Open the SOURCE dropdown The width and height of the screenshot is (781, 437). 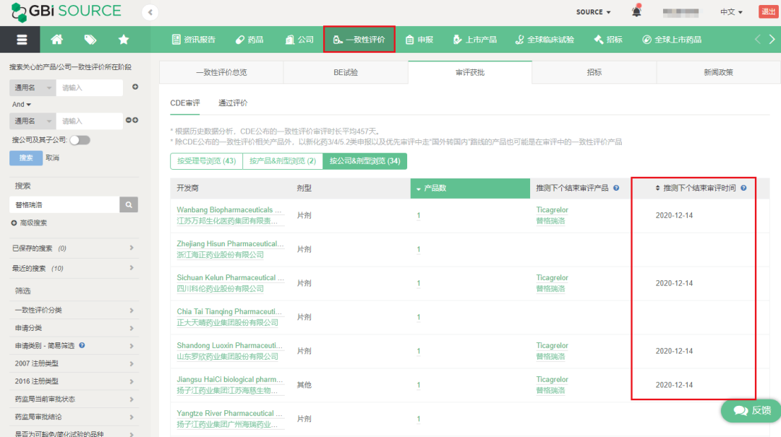coord(593,12)
